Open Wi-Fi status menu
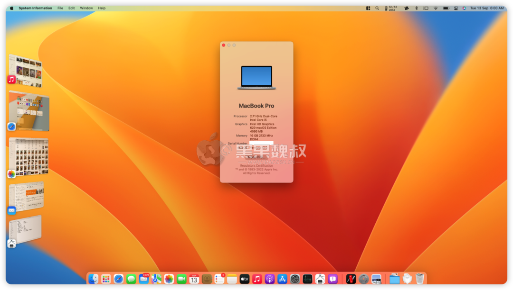Viewport: 513px width, 290px height. click(436, 8)
